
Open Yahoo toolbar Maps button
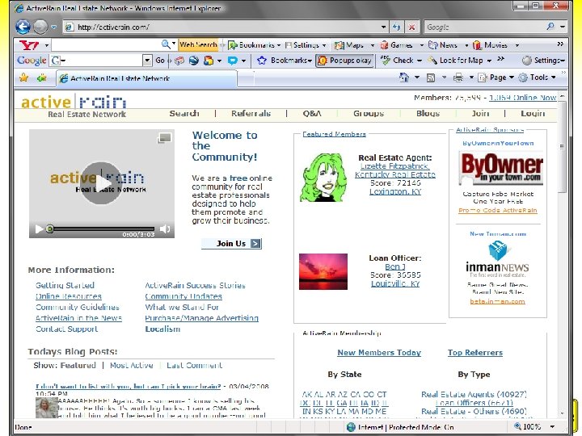[350, 45]
